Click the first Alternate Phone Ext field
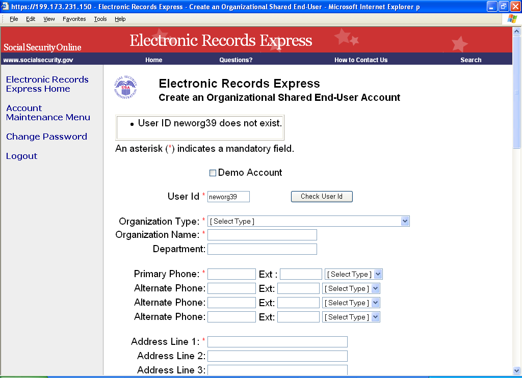This screenshot has height=378, width=522. pos(298,288)
